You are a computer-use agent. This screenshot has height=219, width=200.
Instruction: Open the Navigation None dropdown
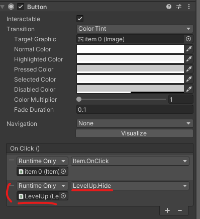tap(135, 123)
